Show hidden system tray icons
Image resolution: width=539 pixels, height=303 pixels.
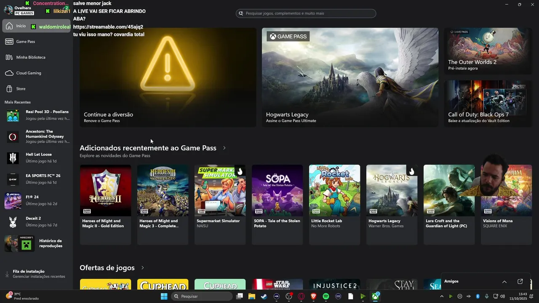tap(442, 296)
